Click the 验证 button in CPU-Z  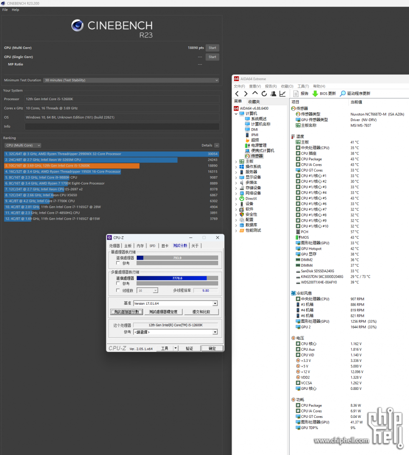(x=189, y=348)
